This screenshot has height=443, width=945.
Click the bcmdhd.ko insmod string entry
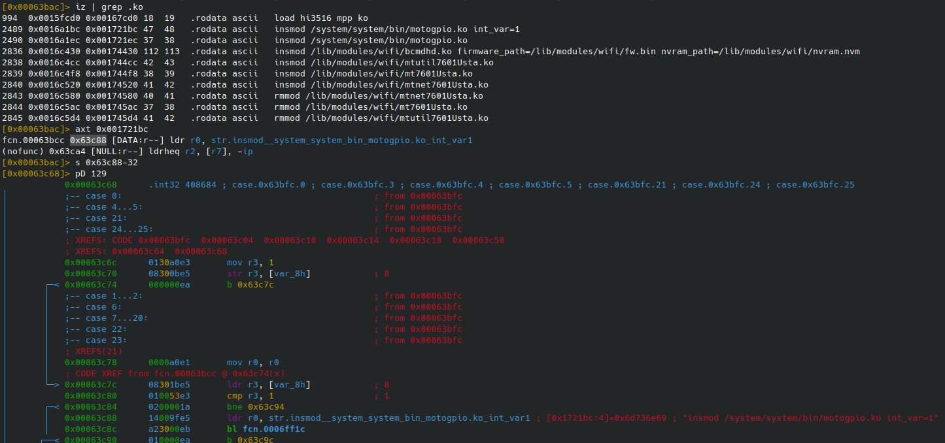point(566,52)
